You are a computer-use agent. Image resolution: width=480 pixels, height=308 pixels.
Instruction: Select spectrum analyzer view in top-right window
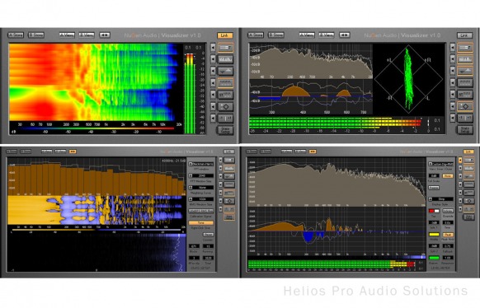(x=465, y=59)
